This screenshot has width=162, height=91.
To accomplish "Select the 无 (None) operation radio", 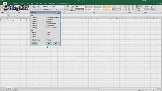I will (34, 33).
